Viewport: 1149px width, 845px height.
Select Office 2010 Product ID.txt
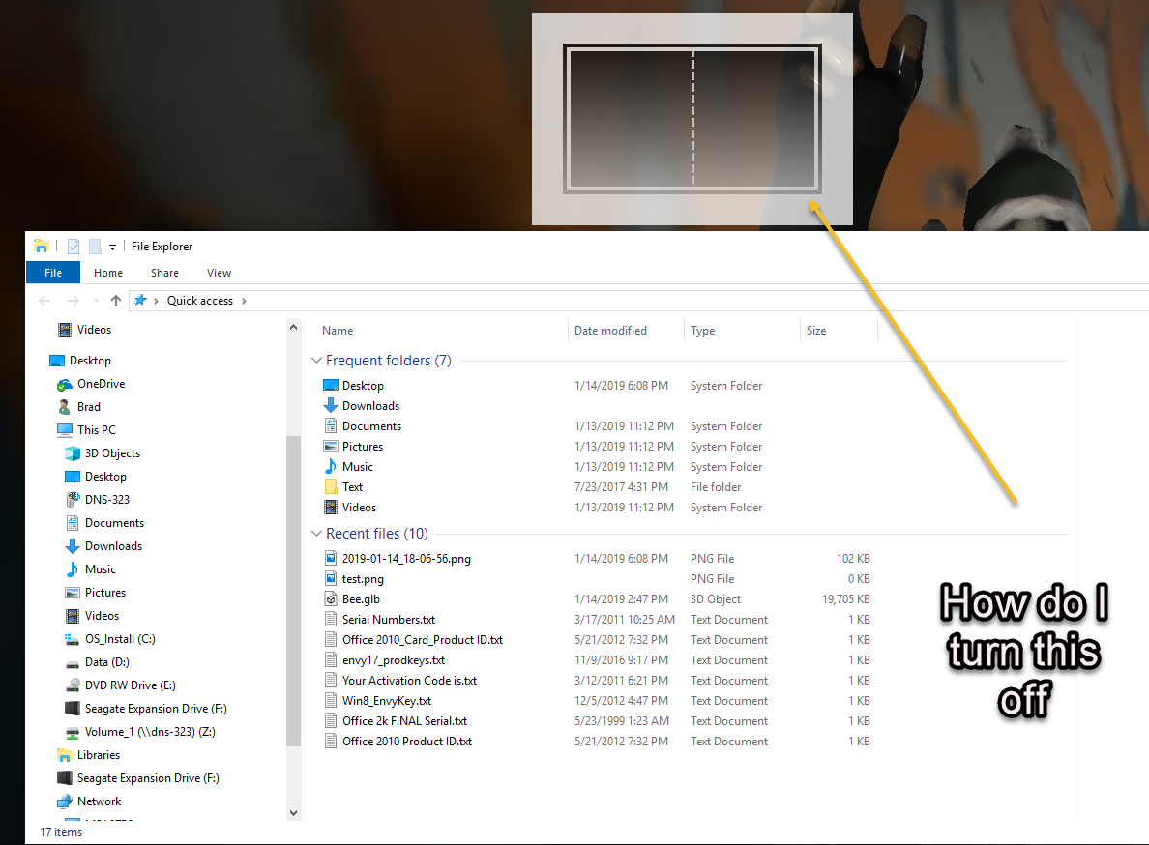[406, 742]
